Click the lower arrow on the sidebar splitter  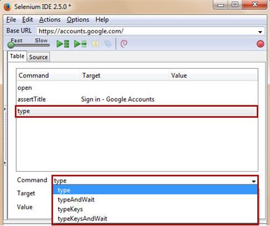(x=5, y=163)
